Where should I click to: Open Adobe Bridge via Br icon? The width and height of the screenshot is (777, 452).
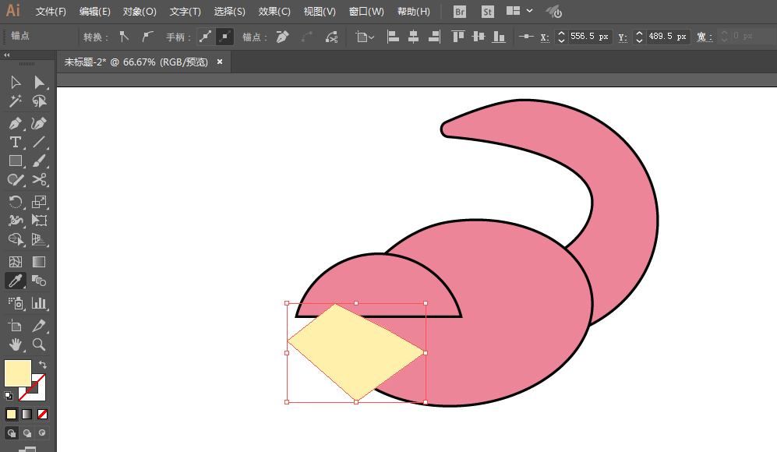click(x=460, y=12)
